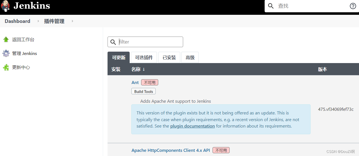
Task: Switch to the 高级 tab
Action: tap(190, 57)
